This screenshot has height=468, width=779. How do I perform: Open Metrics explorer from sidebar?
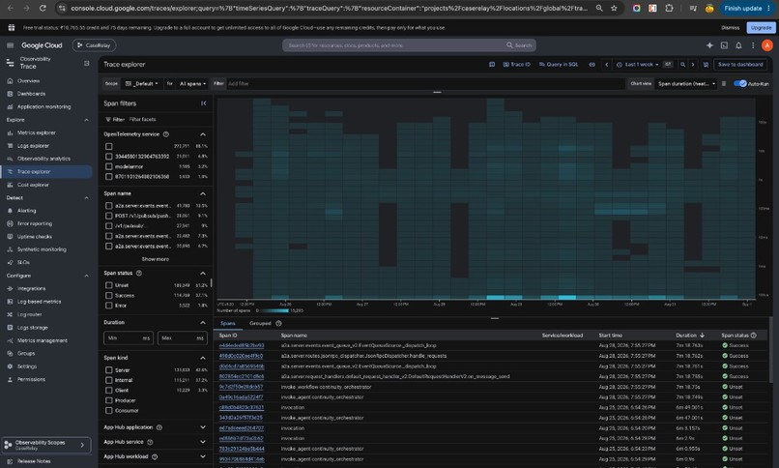tap(37, 132)
